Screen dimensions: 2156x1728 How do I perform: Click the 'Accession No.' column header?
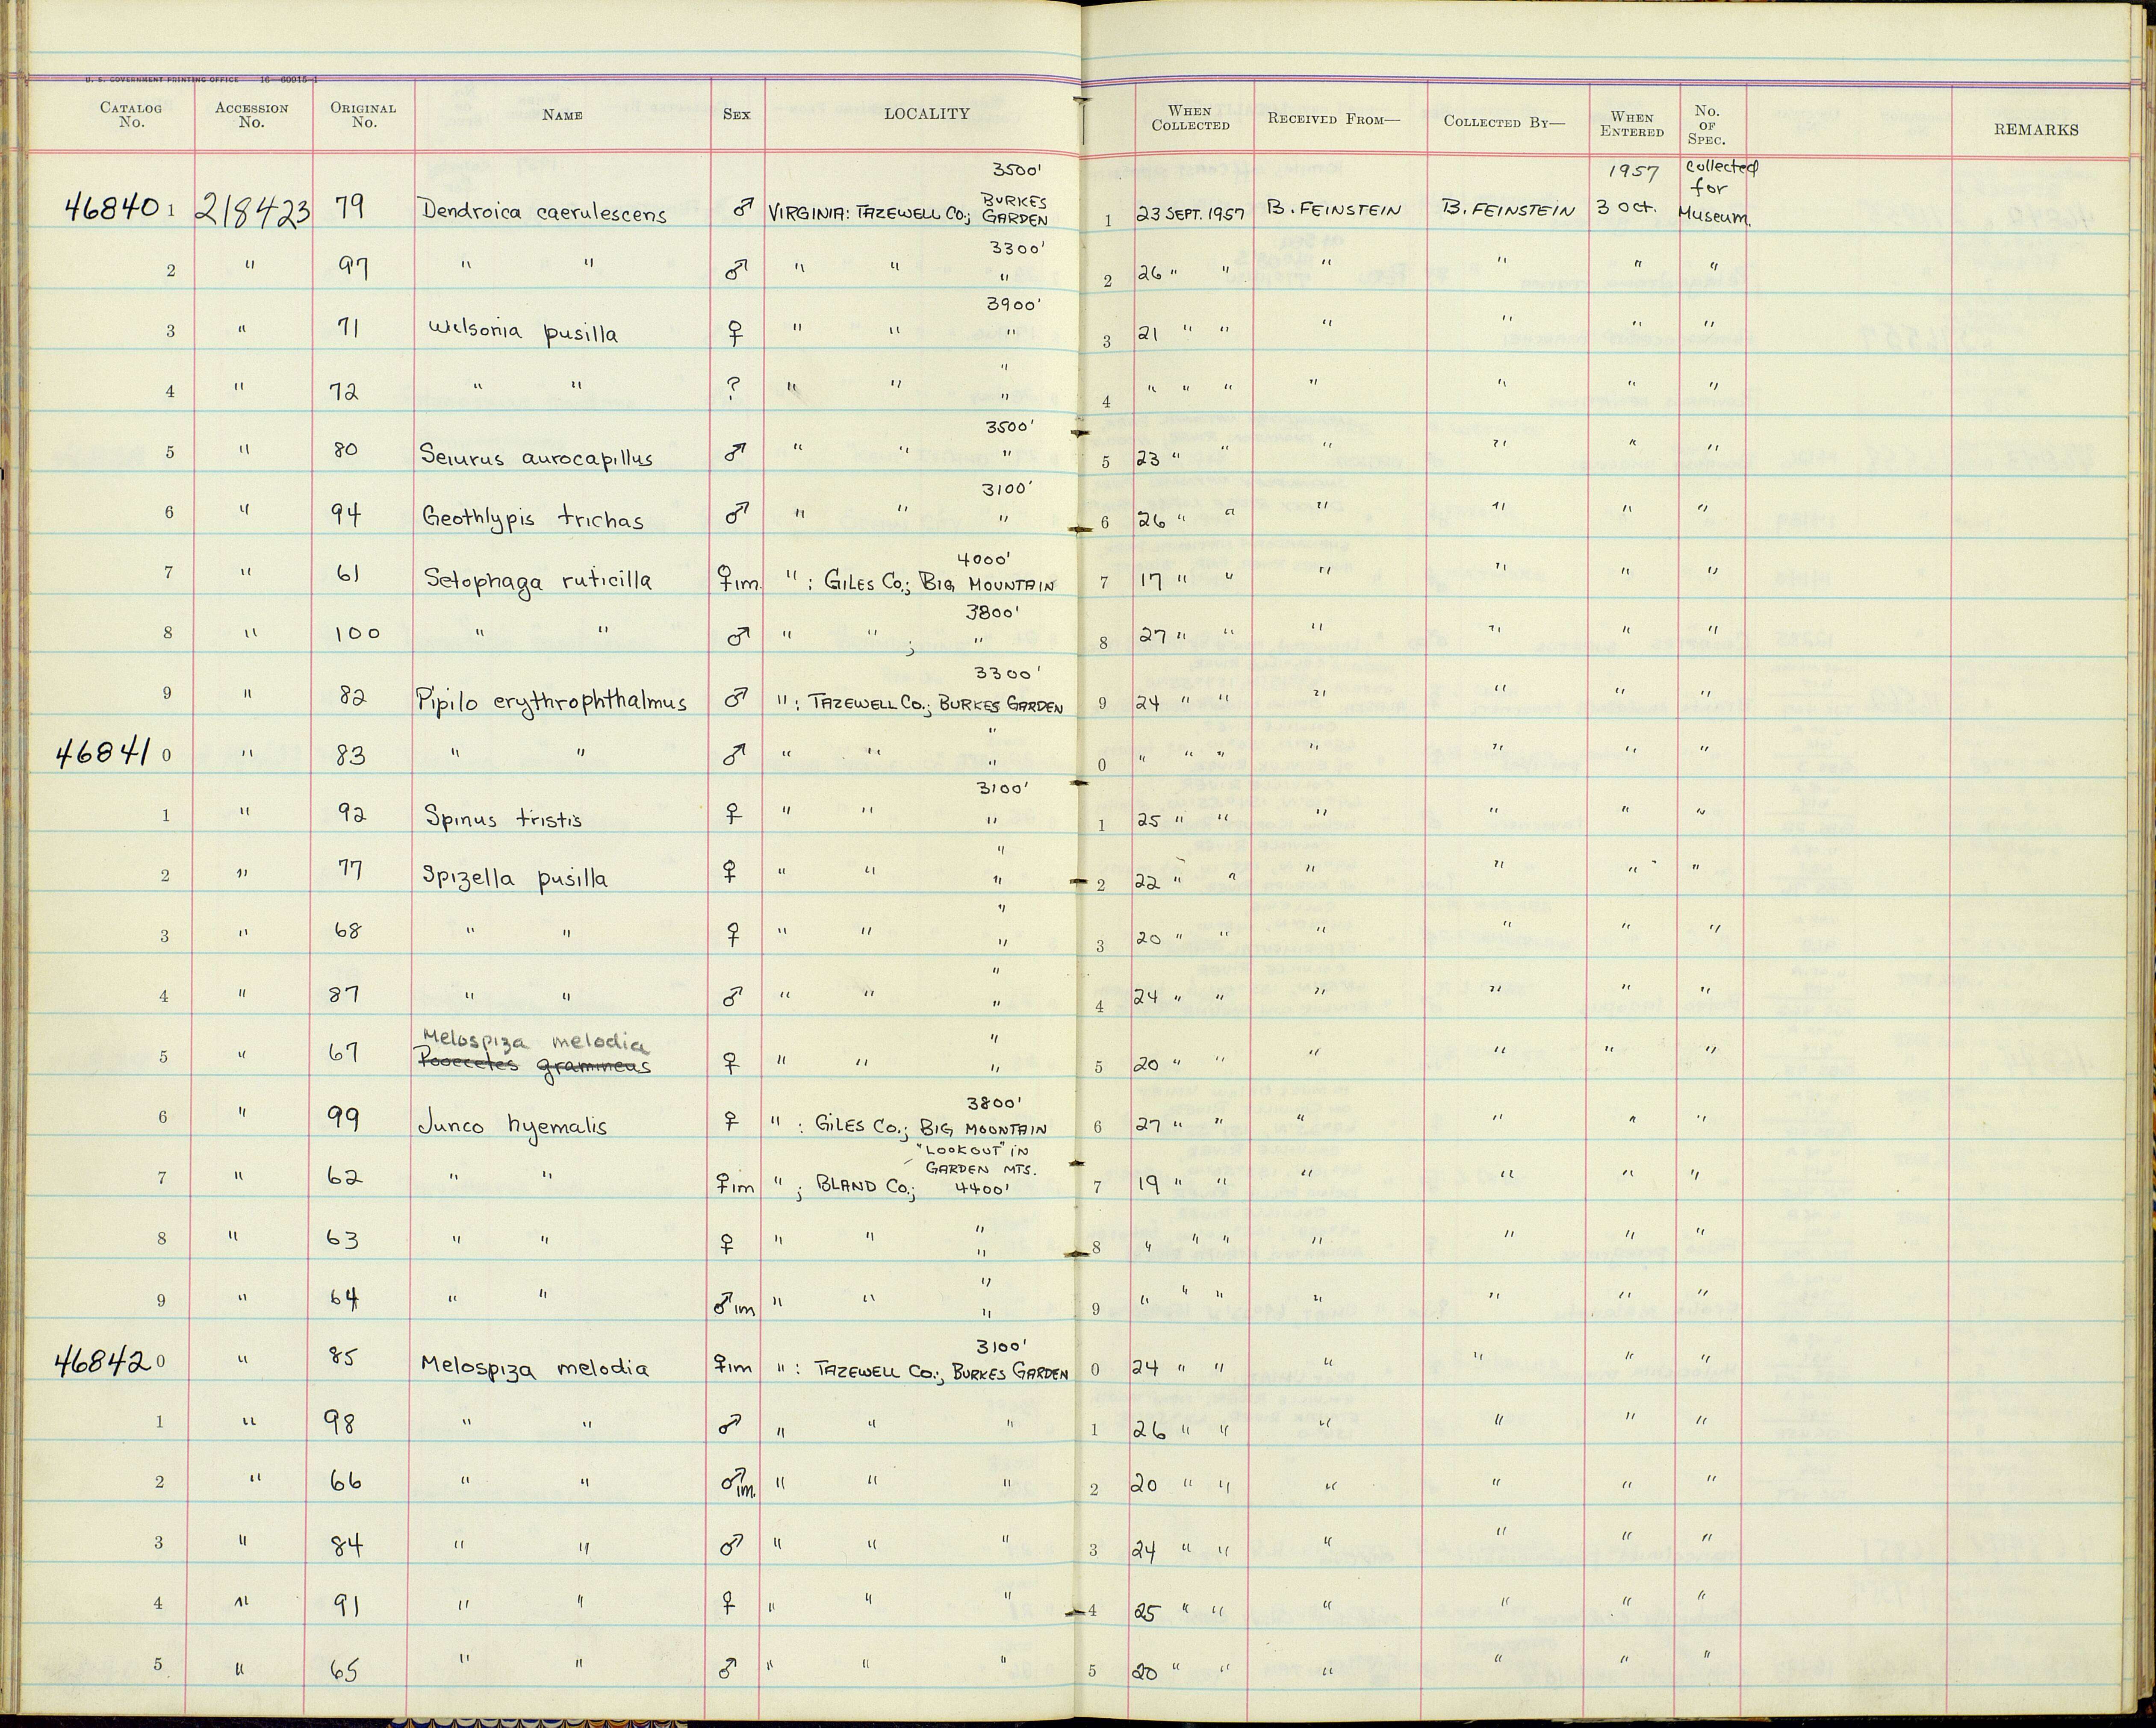click(x=251, y=115)
